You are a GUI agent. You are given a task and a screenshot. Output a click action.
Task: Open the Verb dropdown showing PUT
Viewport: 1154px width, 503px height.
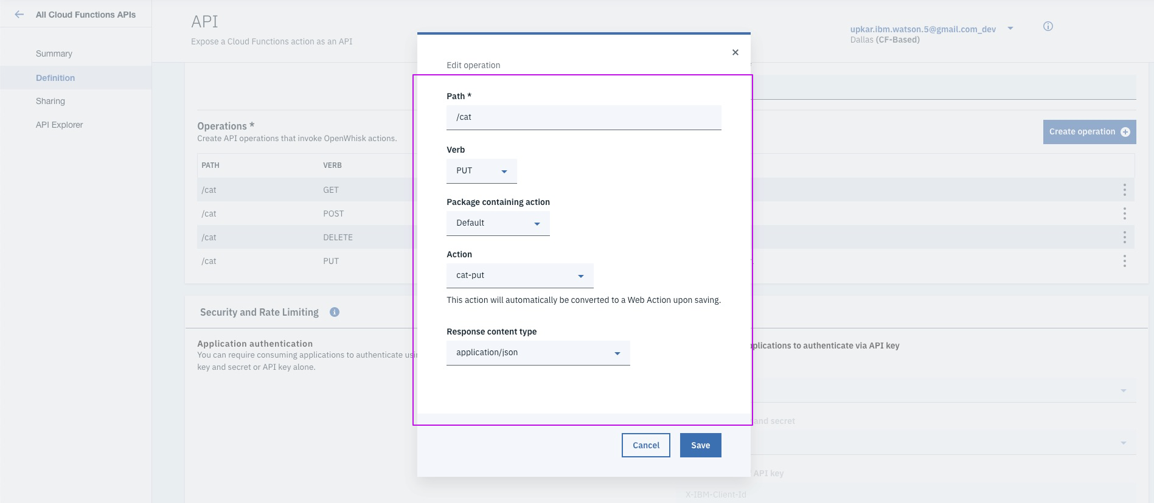click(482, 171)
